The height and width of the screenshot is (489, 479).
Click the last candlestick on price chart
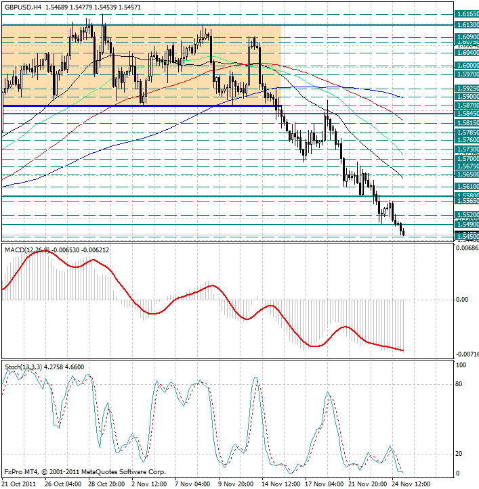pos(403,232)
